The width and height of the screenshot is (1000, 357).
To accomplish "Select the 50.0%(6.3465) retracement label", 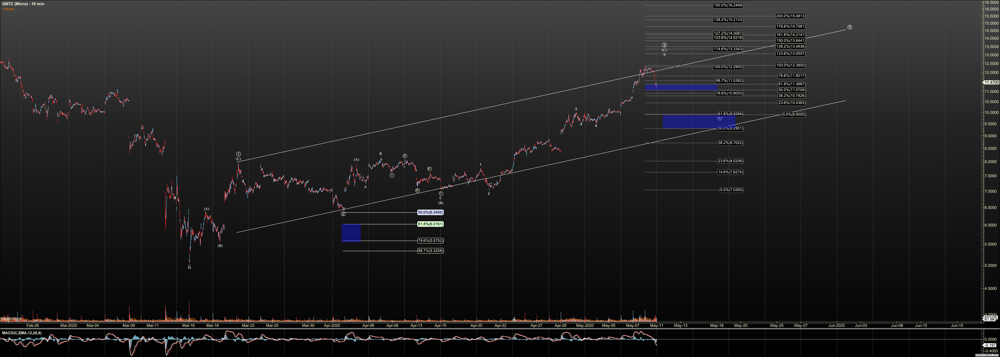I will 430,212.
